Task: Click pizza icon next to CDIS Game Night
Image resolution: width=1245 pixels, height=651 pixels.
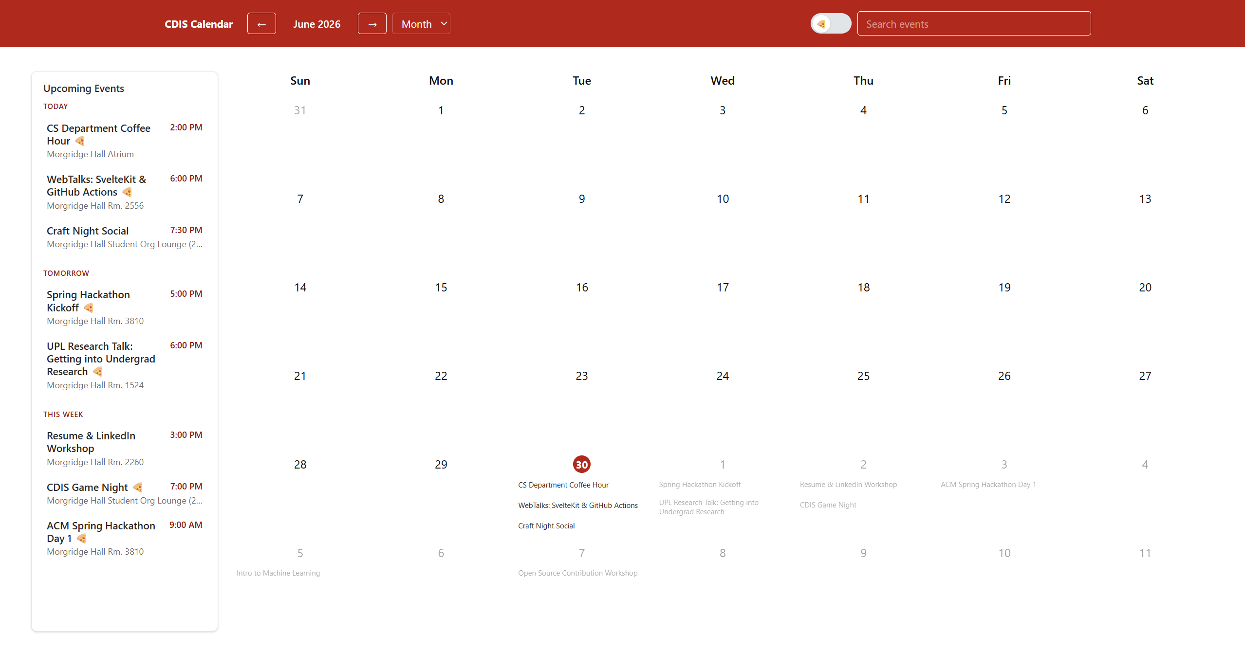Action: tap(138, 487)
